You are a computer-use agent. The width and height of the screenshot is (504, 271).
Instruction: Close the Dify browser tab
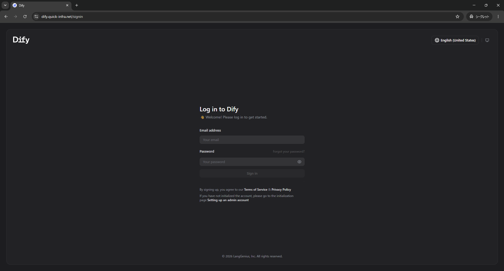pos(67,5)
